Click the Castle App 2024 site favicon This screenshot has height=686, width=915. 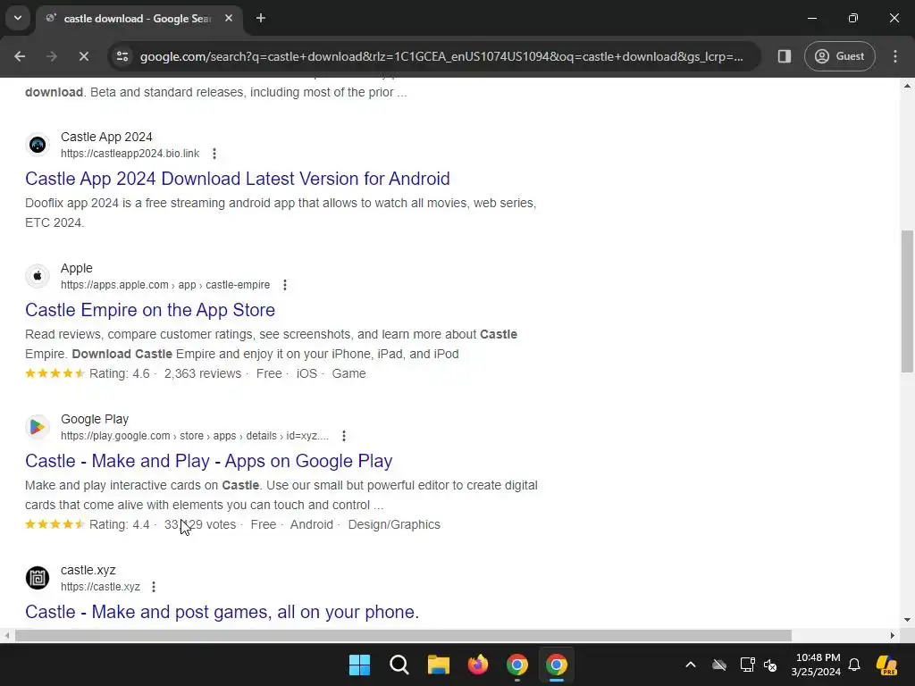38,145
